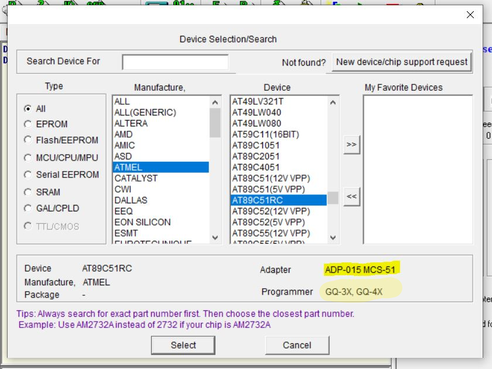492x369 pixels.
Task: Select the SRAM type option
Action: pos(28,192)
